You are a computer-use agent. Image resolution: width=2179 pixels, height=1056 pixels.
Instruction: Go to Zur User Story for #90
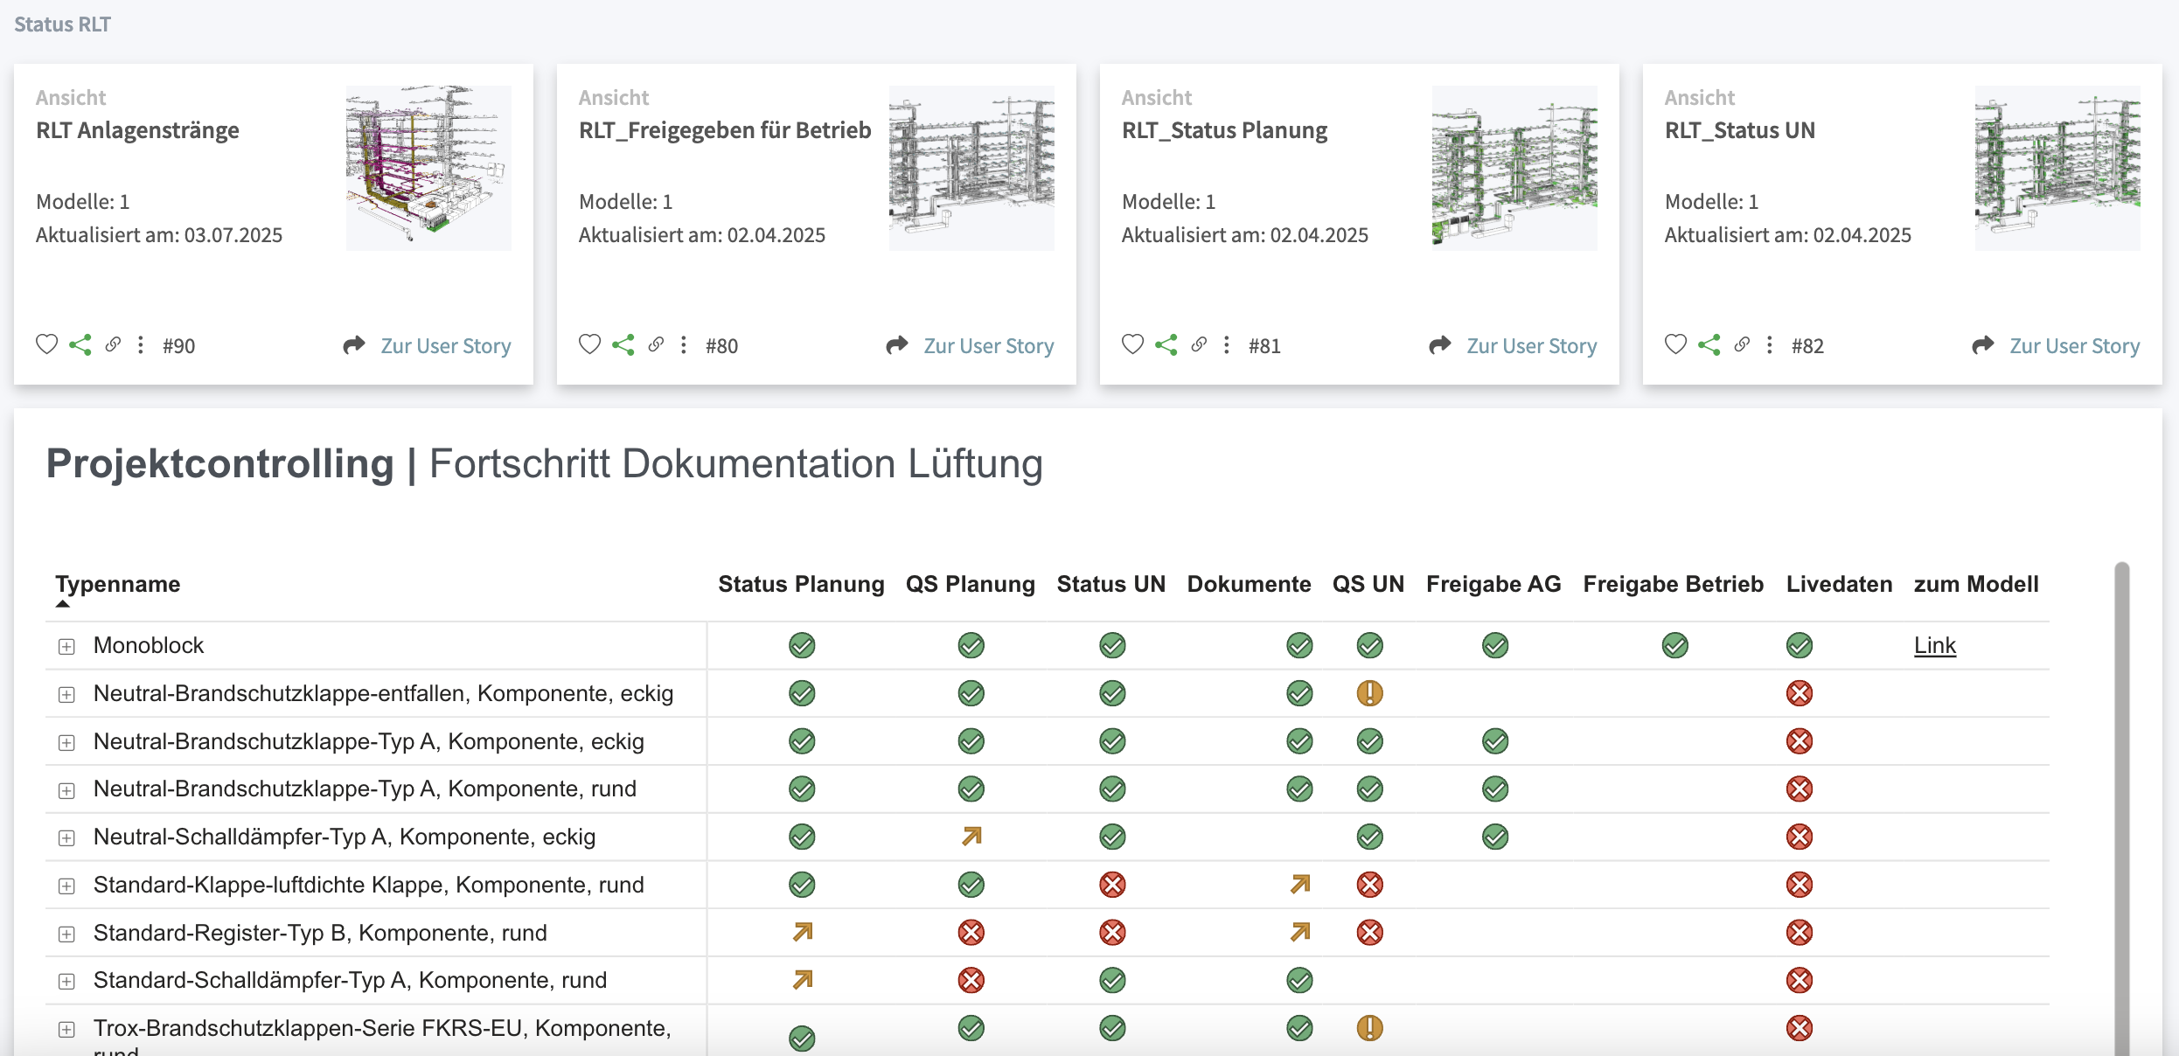tap(445, 346)
